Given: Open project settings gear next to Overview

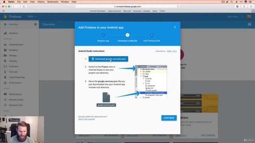Looking at the screenshot, I should pyautogui.click(x=35, y=24).
